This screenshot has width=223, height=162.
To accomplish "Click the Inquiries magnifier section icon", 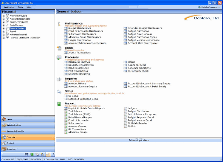I will pos(59,79).
